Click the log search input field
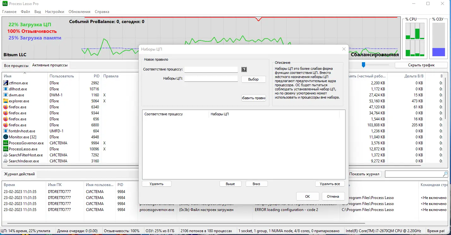Image resolution: width=451 pixels, height=235 pixels. coord(414,174)
